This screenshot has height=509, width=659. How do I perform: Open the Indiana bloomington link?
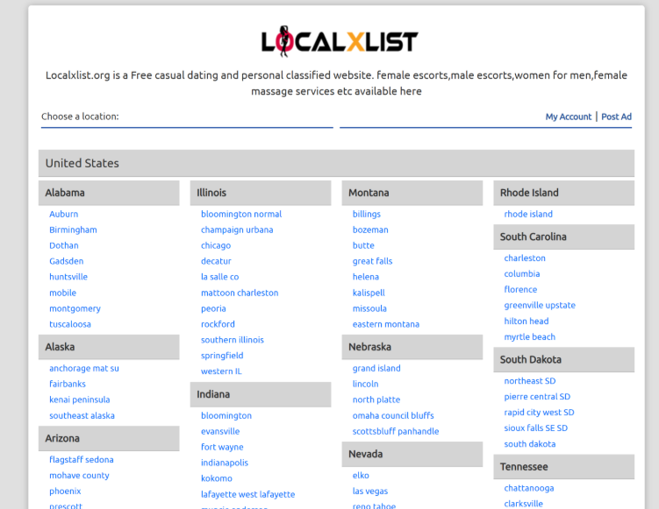click(226, 416)
